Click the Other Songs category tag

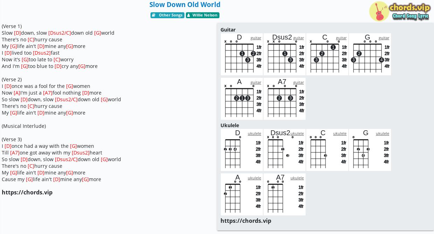[x=167, y=15]
